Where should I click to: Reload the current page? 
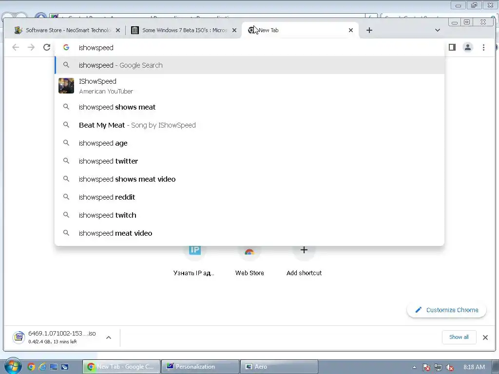(x=47, y=47)
